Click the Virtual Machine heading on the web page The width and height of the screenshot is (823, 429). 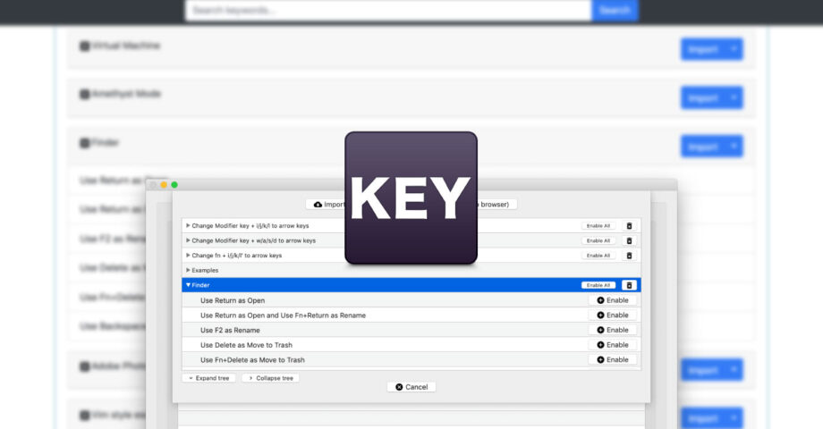click(126, 46)
